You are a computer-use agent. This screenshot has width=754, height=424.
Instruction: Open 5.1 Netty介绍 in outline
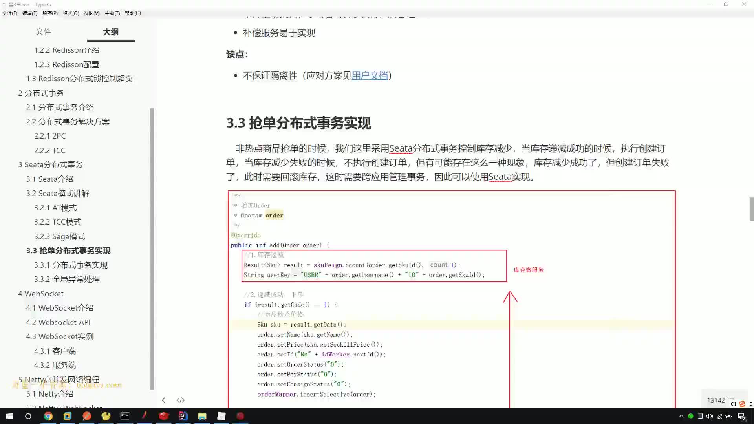coord(49,394)
